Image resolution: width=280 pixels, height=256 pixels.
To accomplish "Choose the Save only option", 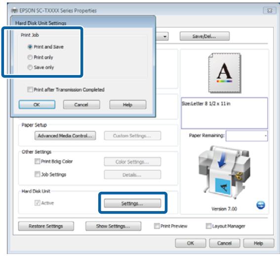I will 30,67.
